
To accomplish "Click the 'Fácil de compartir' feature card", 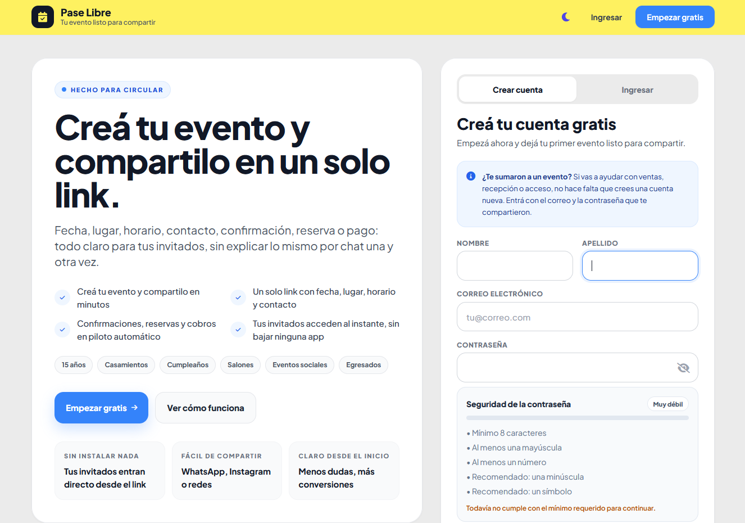I will click(x=227, y=471).
